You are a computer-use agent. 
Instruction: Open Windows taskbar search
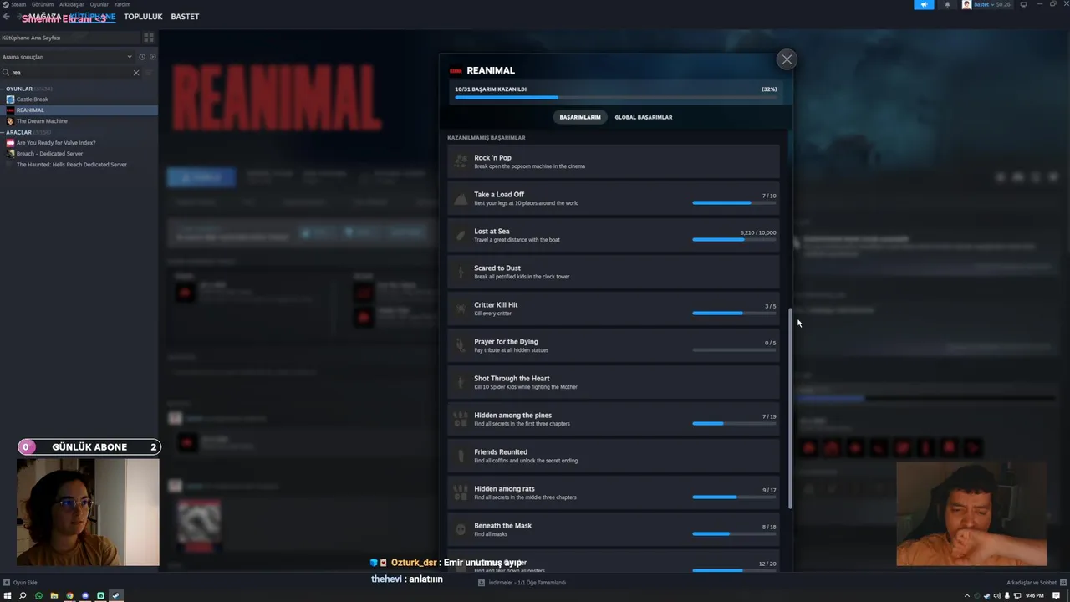tap(23, 596)
